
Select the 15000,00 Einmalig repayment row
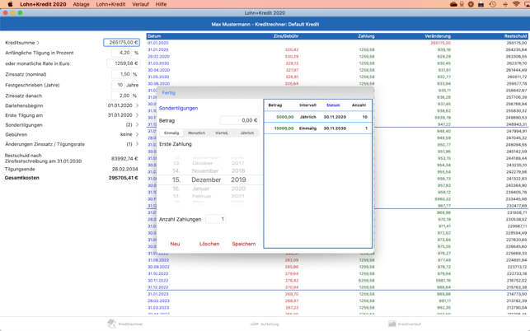pos(317,128)
